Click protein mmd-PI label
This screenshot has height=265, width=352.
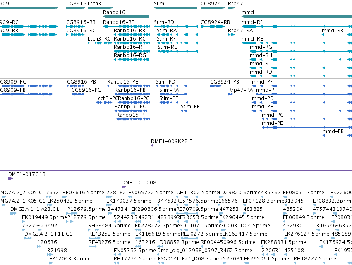point(266,90)
